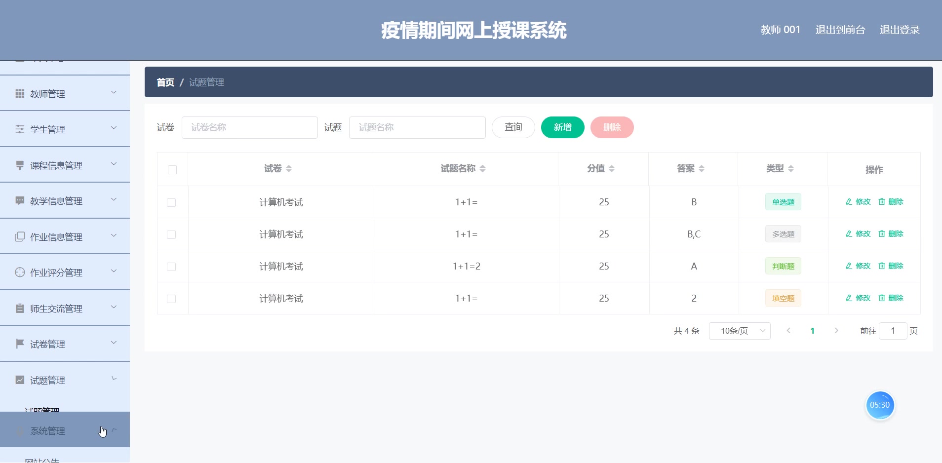
Task: Open 教师管理 in the sidebar
Action: [65, 93]
